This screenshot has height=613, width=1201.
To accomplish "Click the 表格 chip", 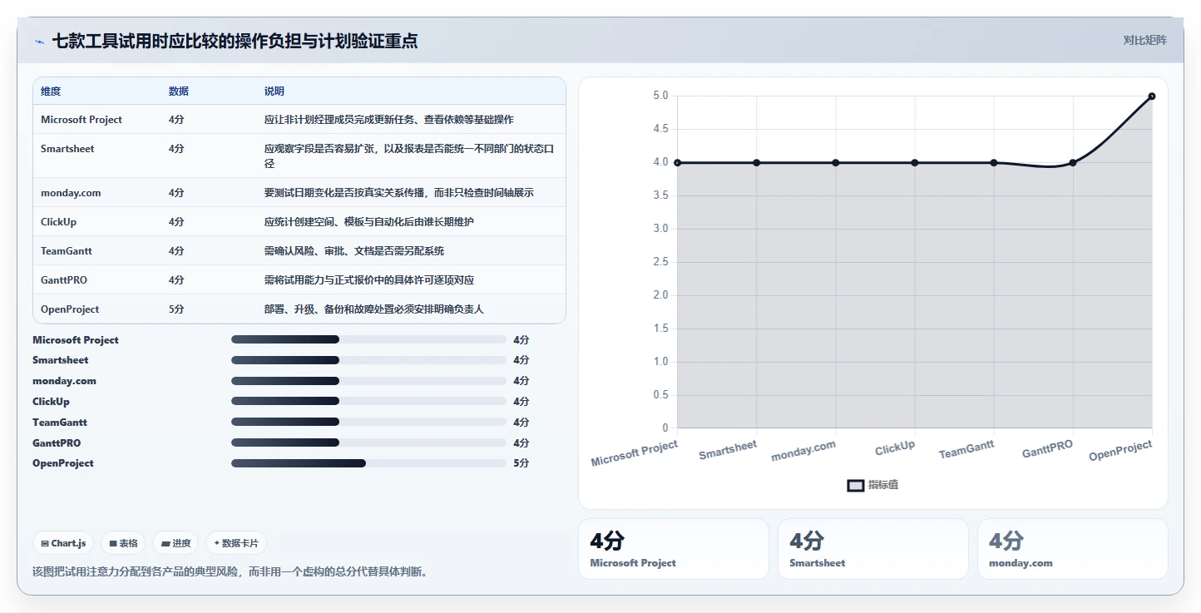I will [x=123, y=543].
